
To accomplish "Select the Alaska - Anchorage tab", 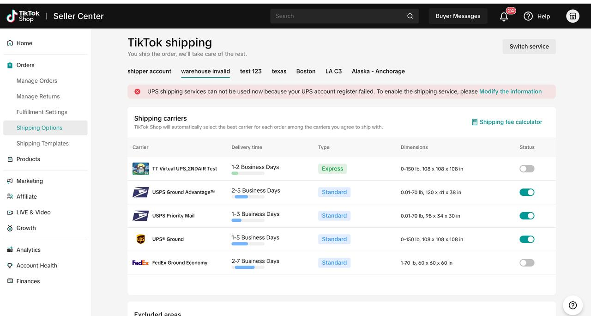I will click(x=378, y=71).
